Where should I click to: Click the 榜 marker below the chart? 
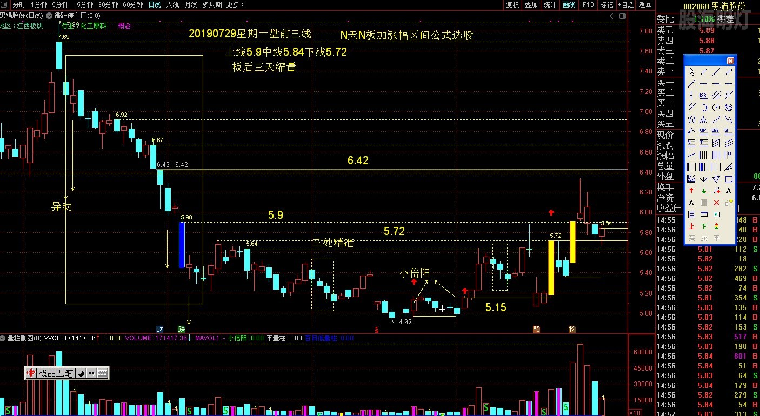(x=572, y=329)
